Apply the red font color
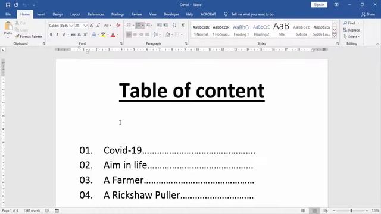 coord(113,34)
